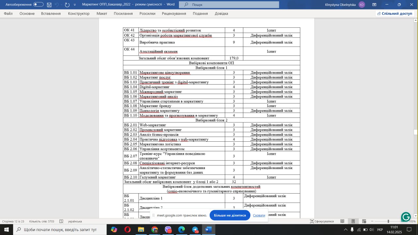
Task: Click the Сховати link
Action: (x=259, y=215)
